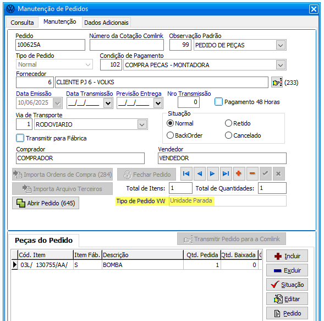Viewport: 324px width, 321px height.
Task: Click the row indicator arrow for BOMBA item
Action: click(x=14, y=265)
